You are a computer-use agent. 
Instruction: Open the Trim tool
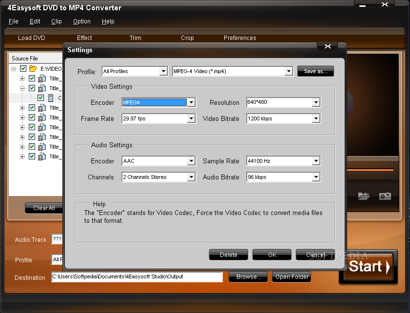coord(135,38)
